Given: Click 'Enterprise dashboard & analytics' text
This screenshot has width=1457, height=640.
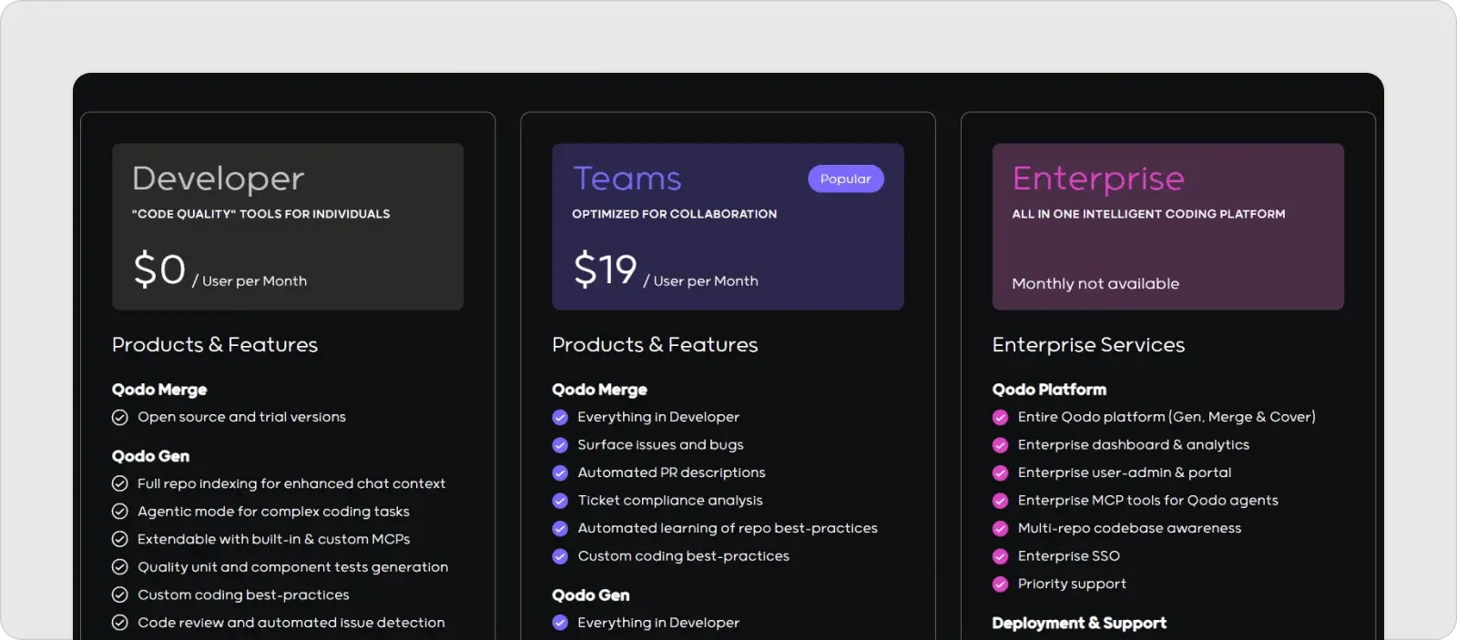Looking at the screenshot, I should click(1134, 445).
